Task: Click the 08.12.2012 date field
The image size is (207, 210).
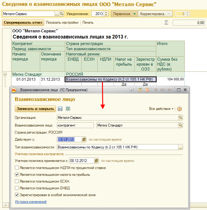Action: (x=82, y=161)
